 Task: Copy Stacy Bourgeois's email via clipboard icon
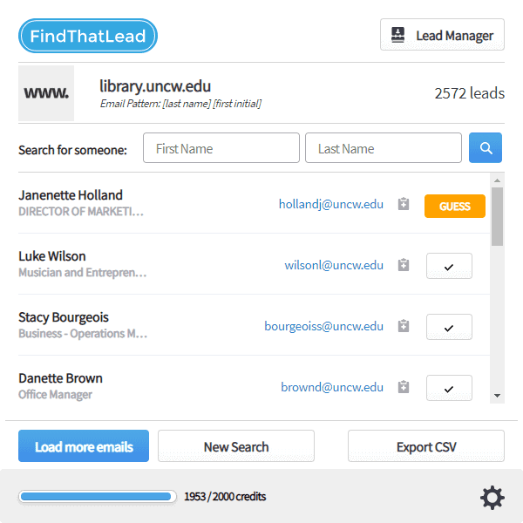[x=404, y=326]
